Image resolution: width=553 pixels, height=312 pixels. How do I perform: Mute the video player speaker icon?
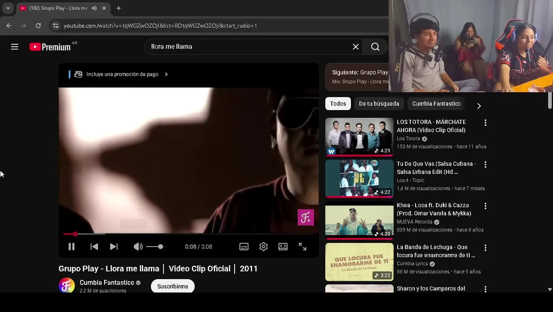click(x=138, y=247)
